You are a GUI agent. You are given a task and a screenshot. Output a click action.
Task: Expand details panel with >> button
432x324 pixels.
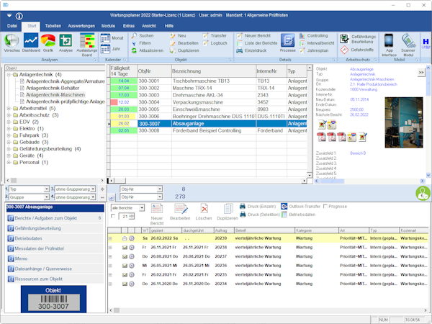pyautogui.click(x=421, y=73)
